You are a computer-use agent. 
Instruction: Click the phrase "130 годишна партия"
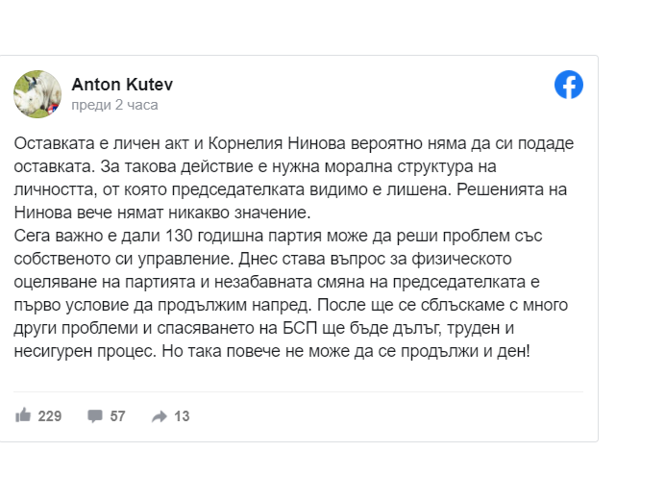click(210, 234)
